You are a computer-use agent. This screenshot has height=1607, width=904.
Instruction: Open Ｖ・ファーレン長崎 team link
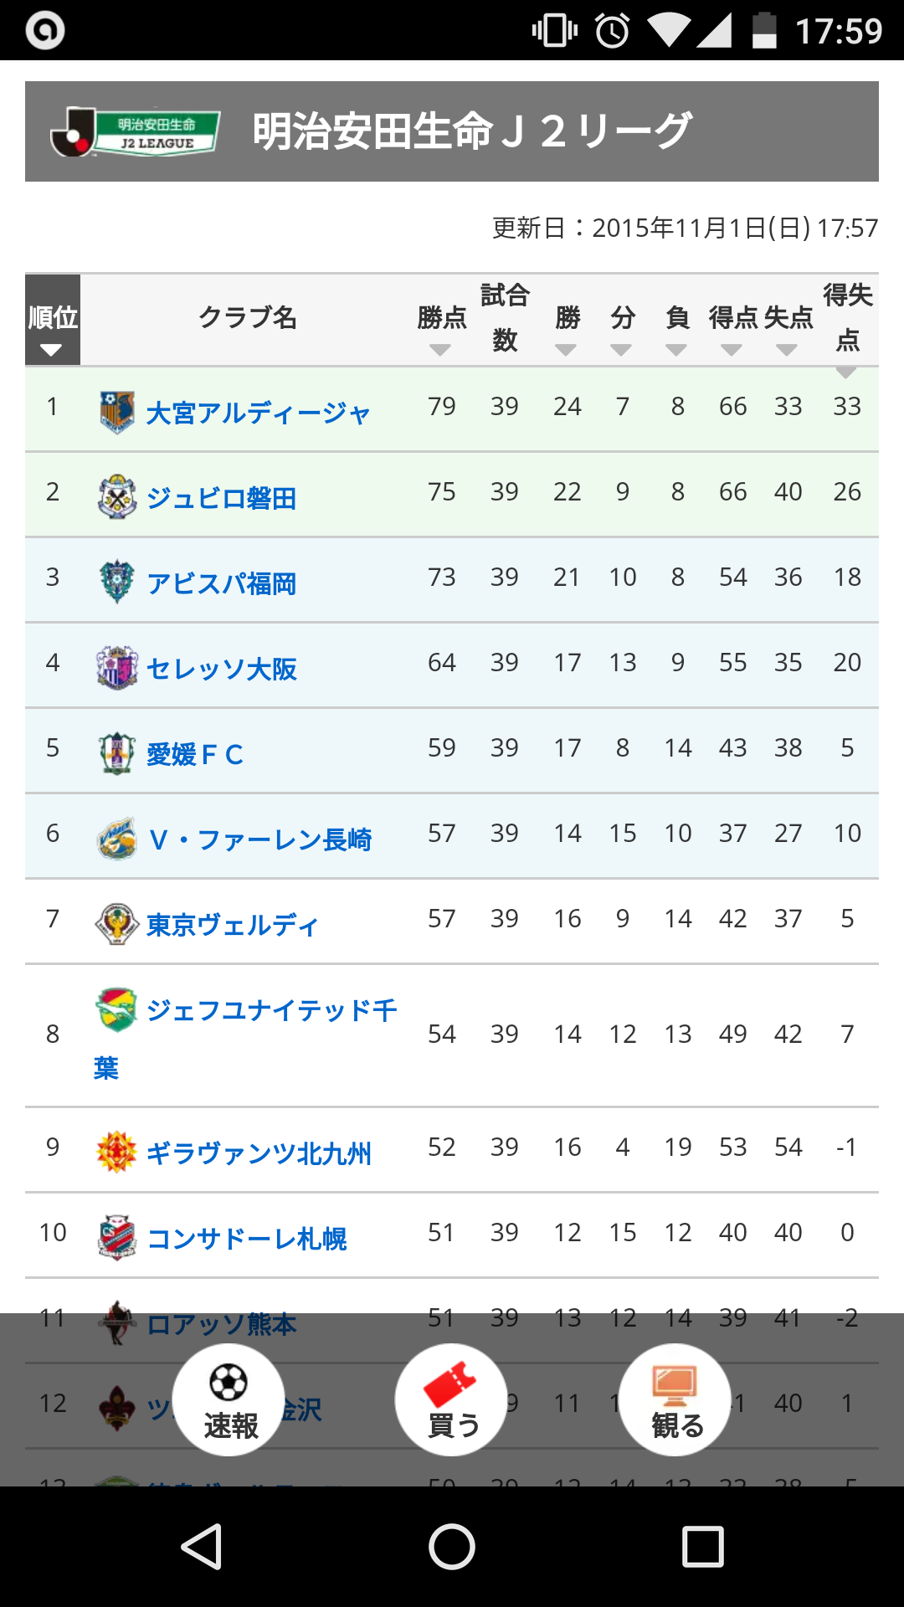[259, 839]
